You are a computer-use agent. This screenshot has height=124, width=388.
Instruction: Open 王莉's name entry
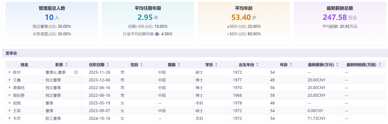(x=17, y=111)
